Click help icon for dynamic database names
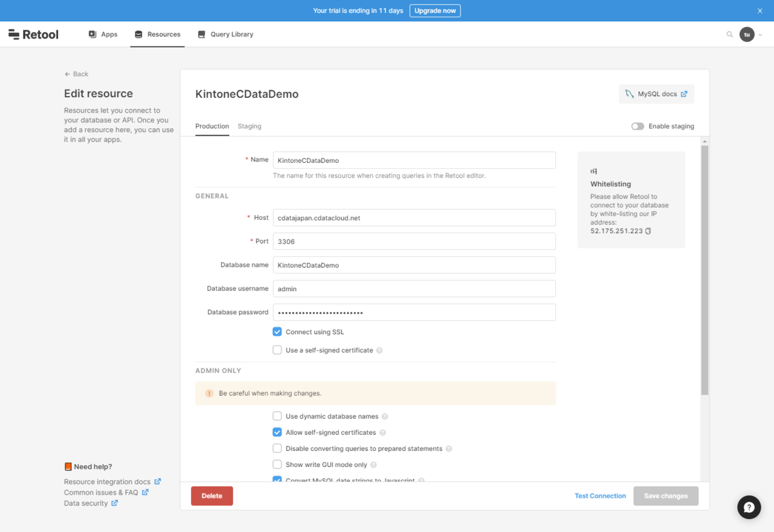 [385, 417]
